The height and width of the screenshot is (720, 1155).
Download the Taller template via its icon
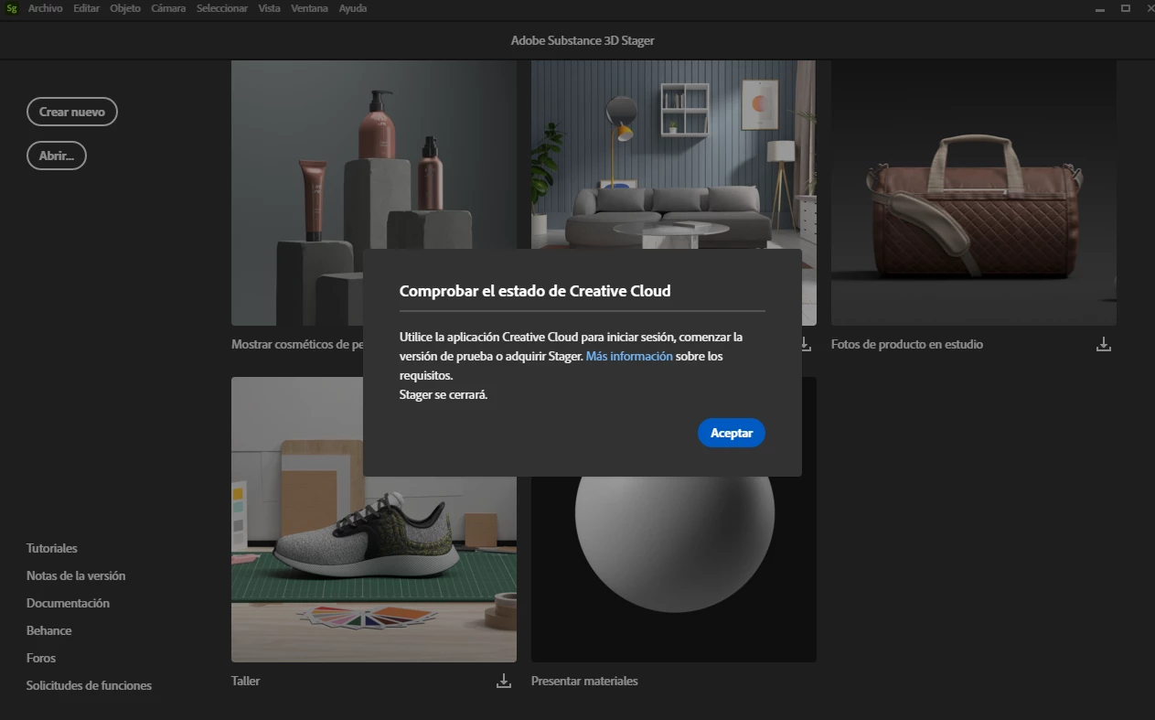tap(504, 681)
